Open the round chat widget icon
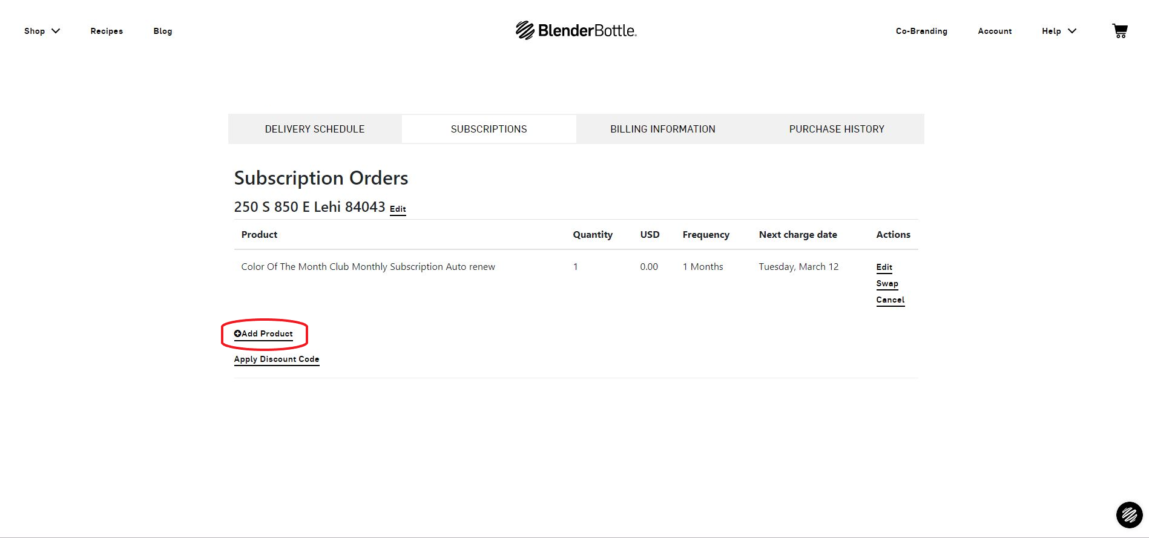 click(1129, 515)
